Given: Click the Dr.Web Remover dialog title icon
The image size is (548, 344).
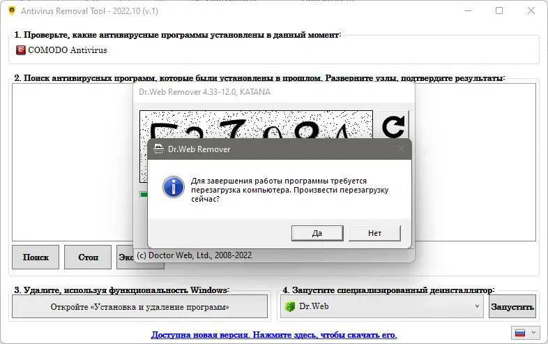Looking at the screenshot, I should [x=159, y=149].
